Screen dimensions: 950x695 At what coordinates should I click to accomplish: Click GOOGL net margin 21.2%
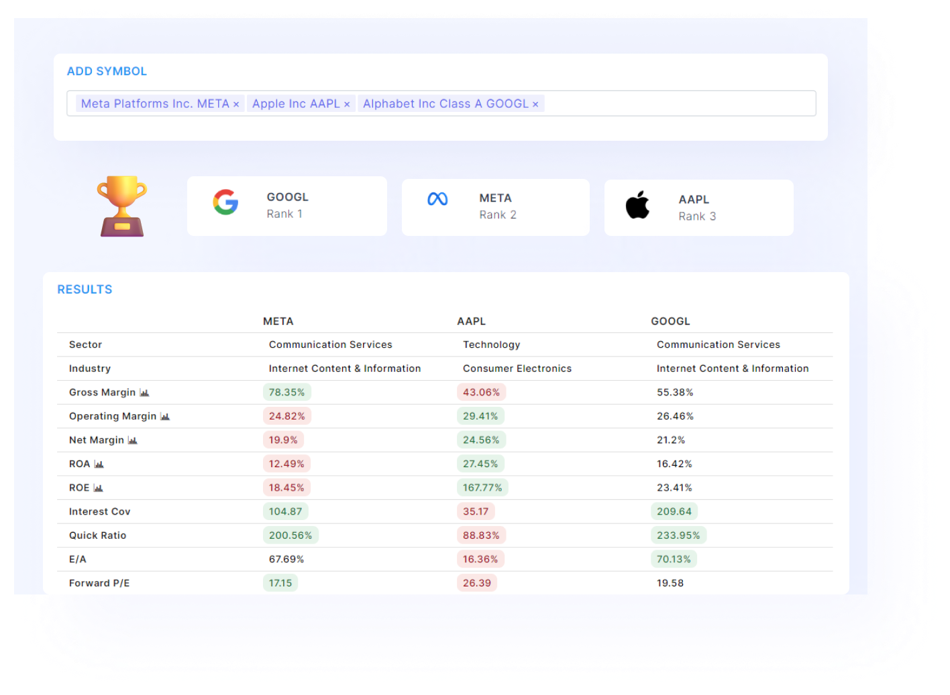pos(671,440)
